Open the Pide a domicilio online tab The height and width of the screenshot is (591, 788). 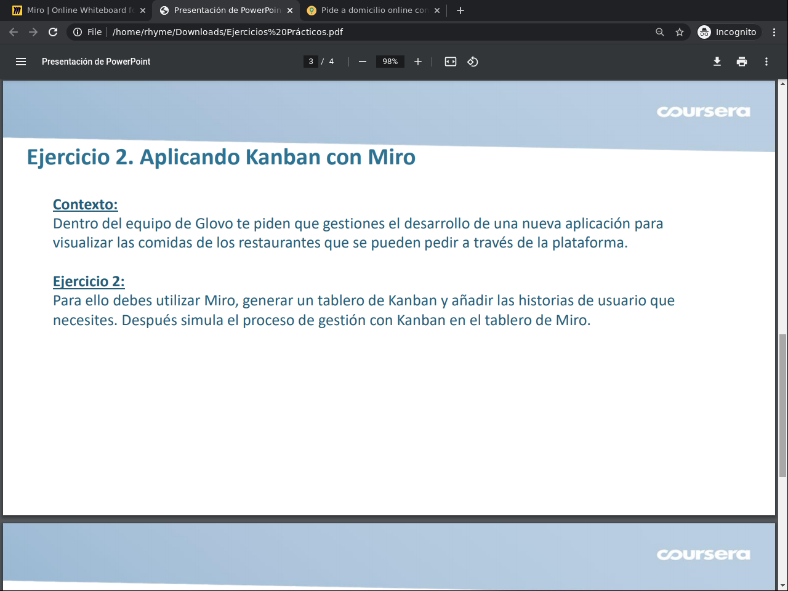click(x=373, y=10)
